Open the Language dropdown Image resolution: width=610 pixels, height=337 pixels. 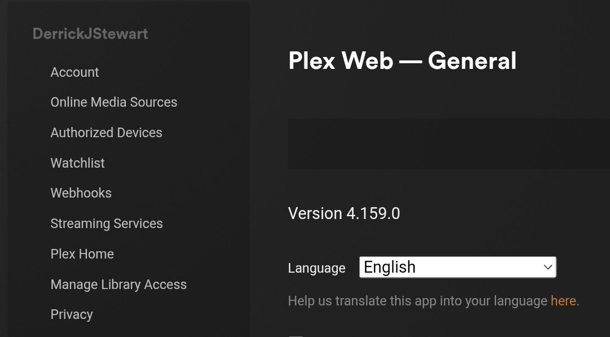point(457,267)
